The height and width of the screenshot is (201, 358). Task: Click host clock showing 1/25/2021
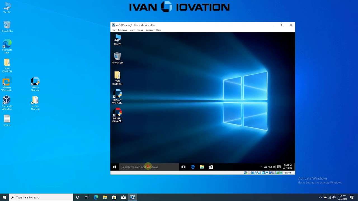click(342, 197)
